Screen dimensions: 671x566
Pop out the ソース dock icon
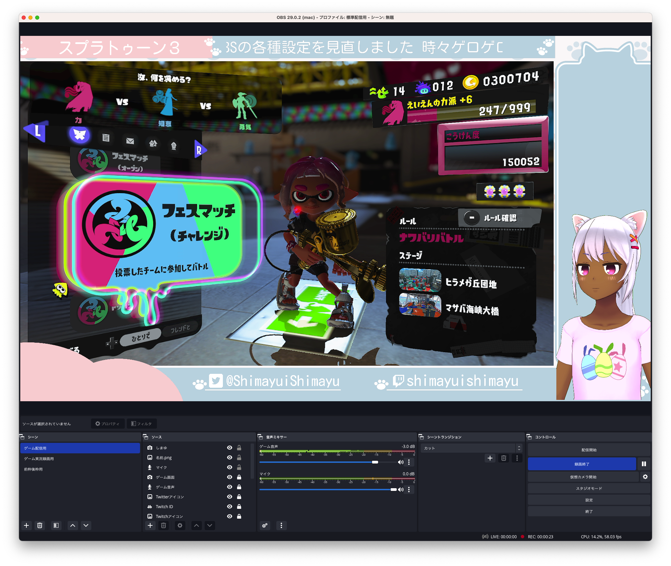click(x=146, y=437)
